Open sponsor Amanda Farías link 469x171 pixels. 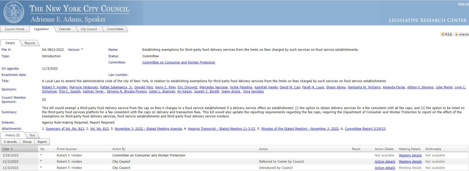coord(394,87)
